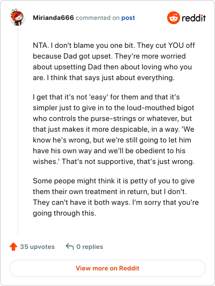Collapse the comment via the vertical thread line
This screenshot has height=286, width=215.
click(18, 130)
